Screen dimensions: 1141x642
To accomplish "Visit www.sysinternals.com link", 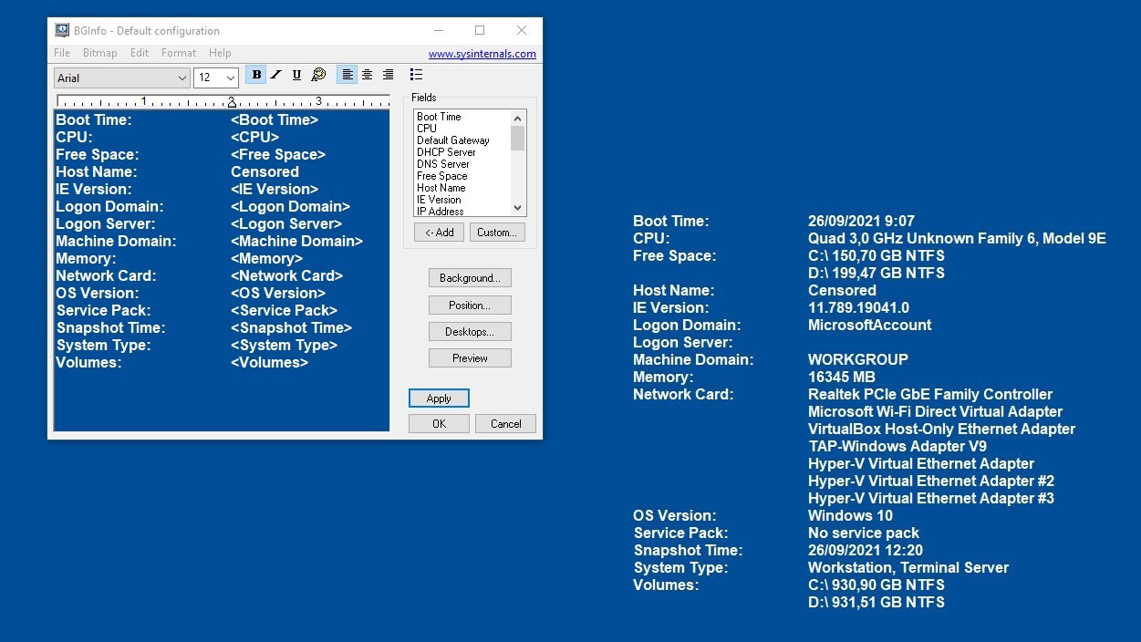I will 482,54.
